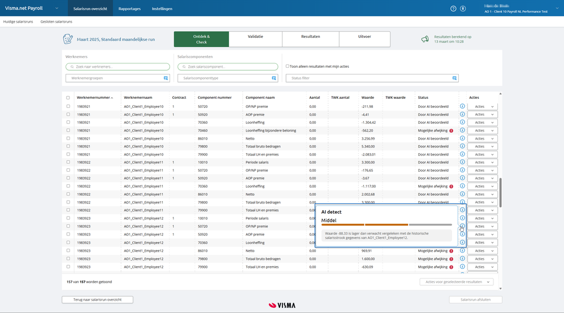
Task: Open Acties dropdown for Employee12 Totaal LH en premies
Action: (x=483, y=267)
